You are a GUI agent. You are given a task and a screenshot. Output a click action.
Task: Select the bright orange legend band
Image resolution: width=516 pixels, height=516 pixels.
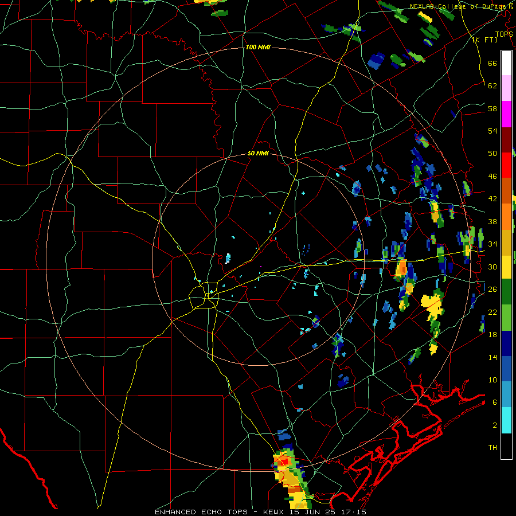506,216
